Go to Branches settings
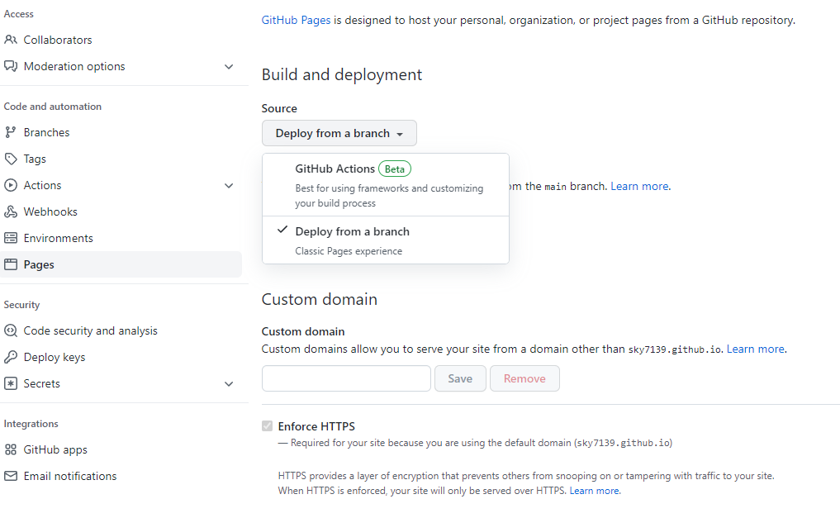Screen dimensions: 840x518 pyautogui.click(x=46, y=132)
